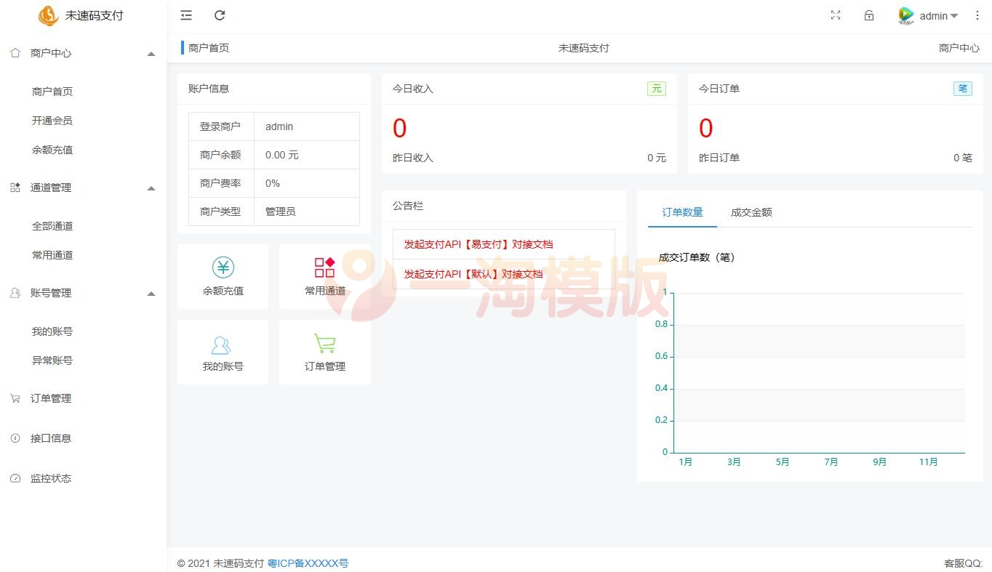Click the 常用通道 shortcut card label
This screenshot has height=572, width=992.
[x=325, y=291]
